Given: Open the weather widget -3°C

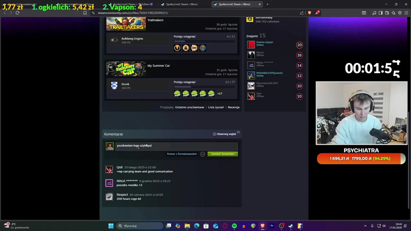Looking at the screenshot, I should [16, 226].
